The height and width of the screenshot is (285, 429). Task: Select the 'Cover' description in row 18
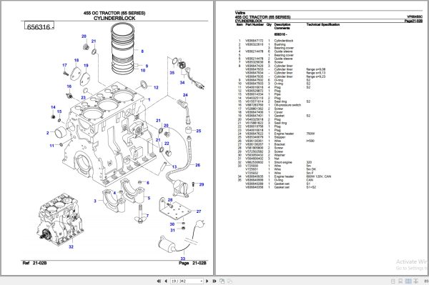(x=279, y=112)
